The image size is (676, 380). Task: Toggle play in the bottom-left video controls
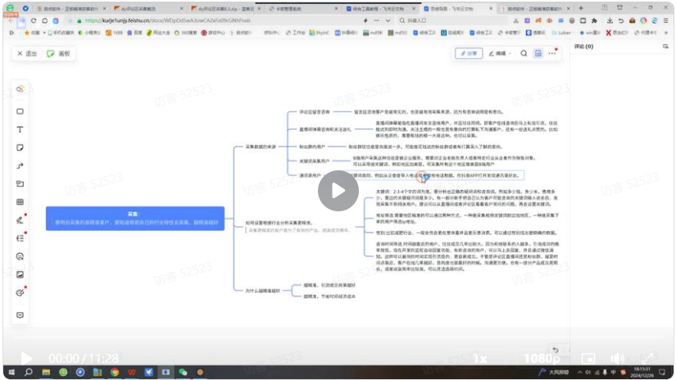tap(26, 358)
